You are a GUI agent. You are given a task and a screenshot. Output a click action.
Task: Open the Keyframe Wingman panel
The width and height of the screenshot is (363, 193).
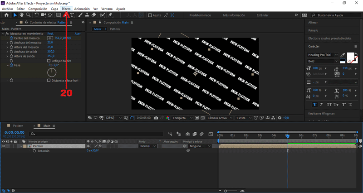coord(321,113)
